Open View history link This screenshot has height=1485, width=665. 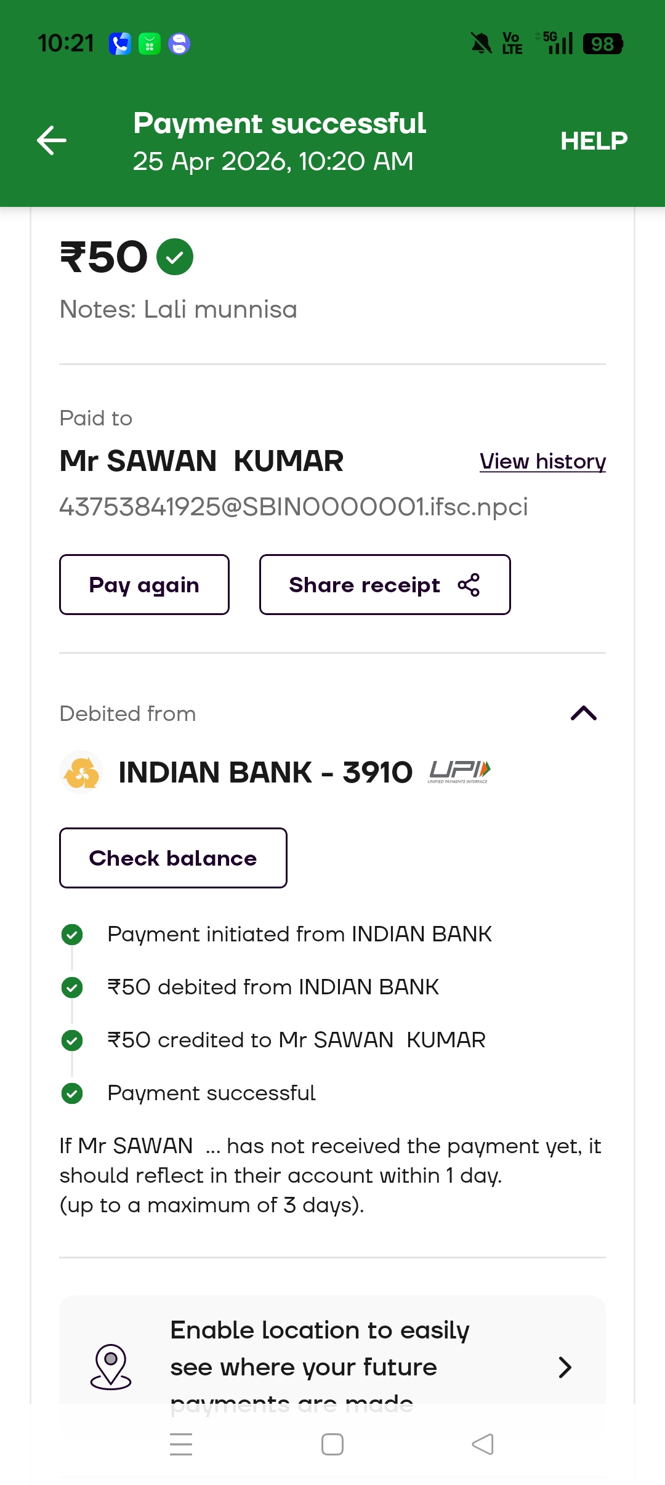(x=542, y=461)
